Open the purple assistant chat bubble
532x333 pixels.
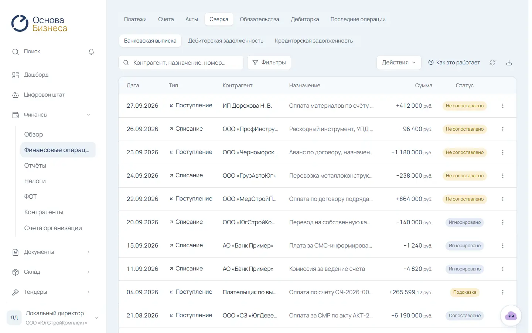[x=511, y=316]
